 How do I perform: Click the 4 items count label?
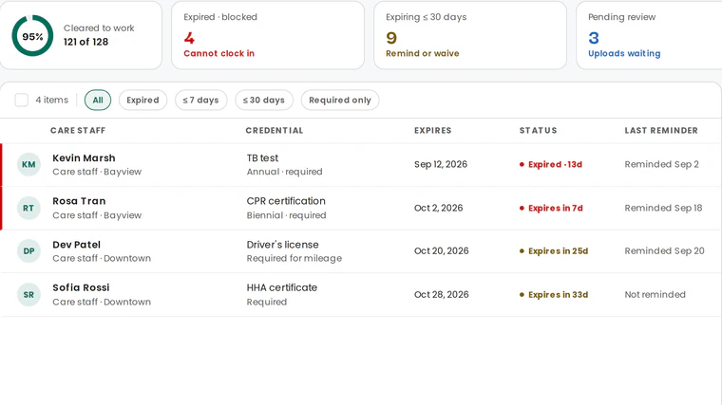click(52, 100)
